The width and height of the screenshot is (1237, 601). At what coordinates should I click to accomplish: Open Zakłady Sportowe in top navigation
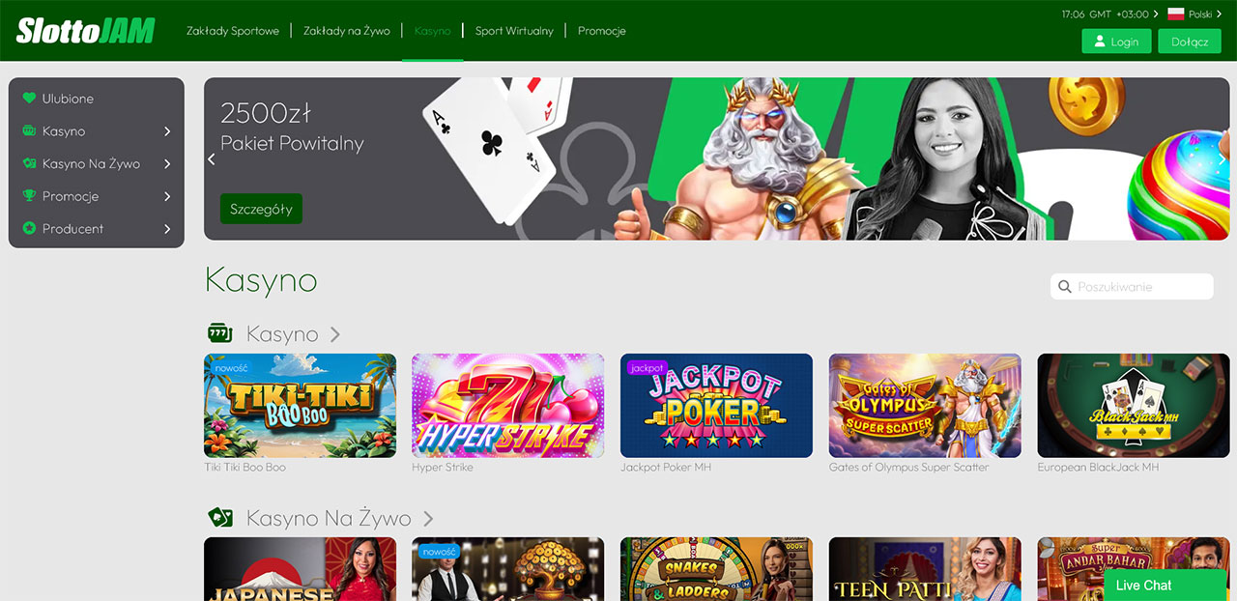click(233, 31)
